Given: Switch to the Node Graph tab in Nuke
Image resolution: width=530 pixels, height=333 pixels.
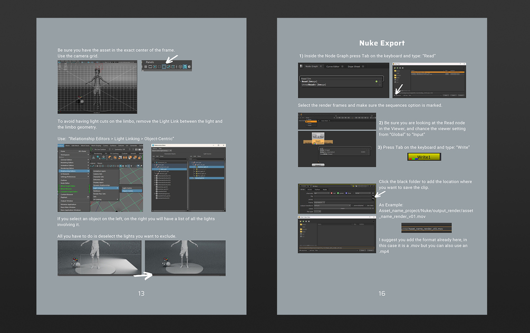Looking at the screenshot, I should [x=312, y=66].
